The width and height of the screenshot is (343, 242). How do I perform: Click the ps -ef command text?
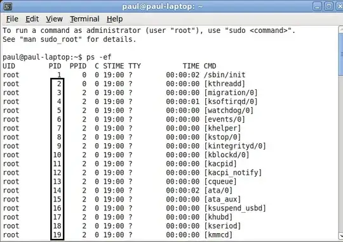point(99,57)
